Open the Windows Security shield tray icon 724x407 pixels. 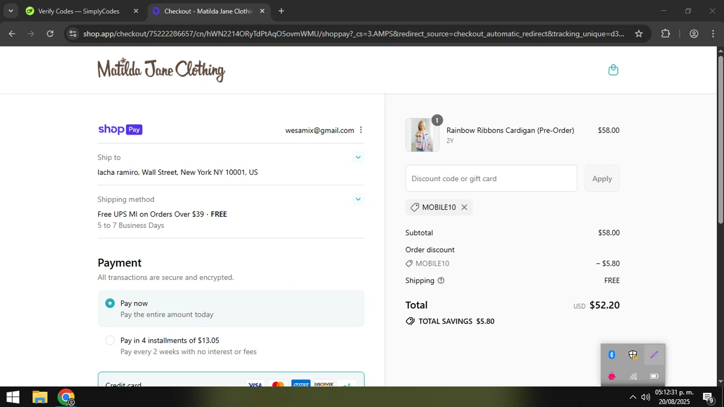pos(633,355)
